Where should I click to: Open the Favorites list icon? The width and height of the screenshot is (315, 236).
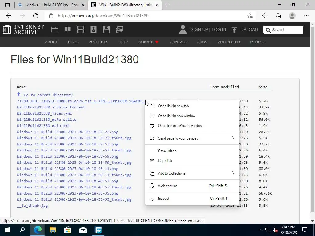[x=265, y=16]
